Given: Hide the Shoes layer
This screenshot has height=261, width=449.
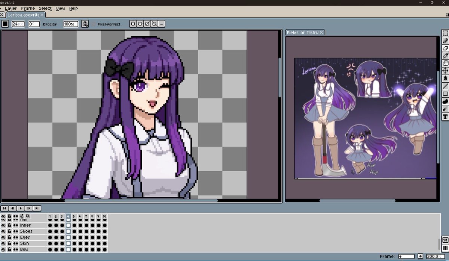Looking at the screenshot, I should (3, 231).
